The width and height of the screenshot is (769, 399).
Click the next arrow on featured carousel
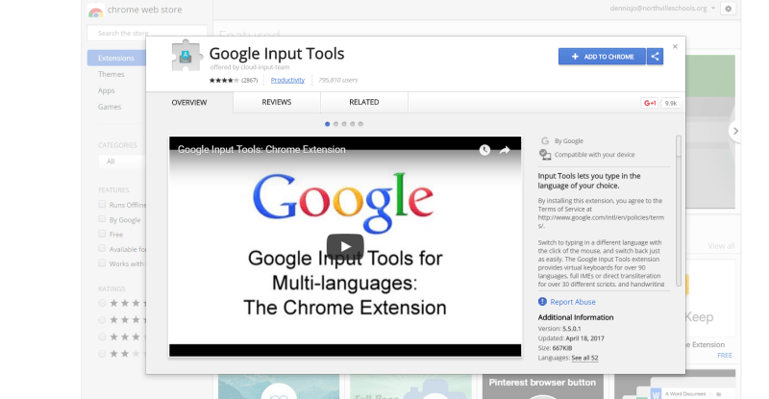735,131
